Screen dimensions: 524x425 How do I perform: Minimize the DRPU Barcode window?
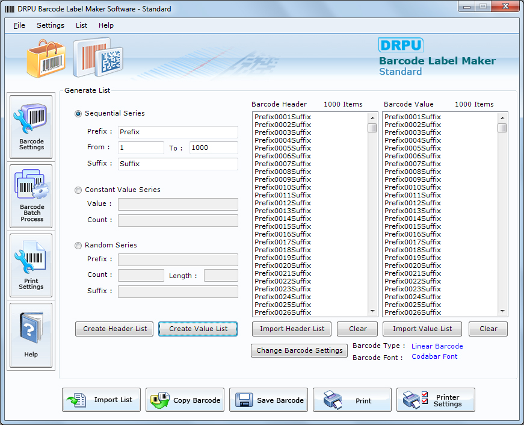(x=467, y=7)
